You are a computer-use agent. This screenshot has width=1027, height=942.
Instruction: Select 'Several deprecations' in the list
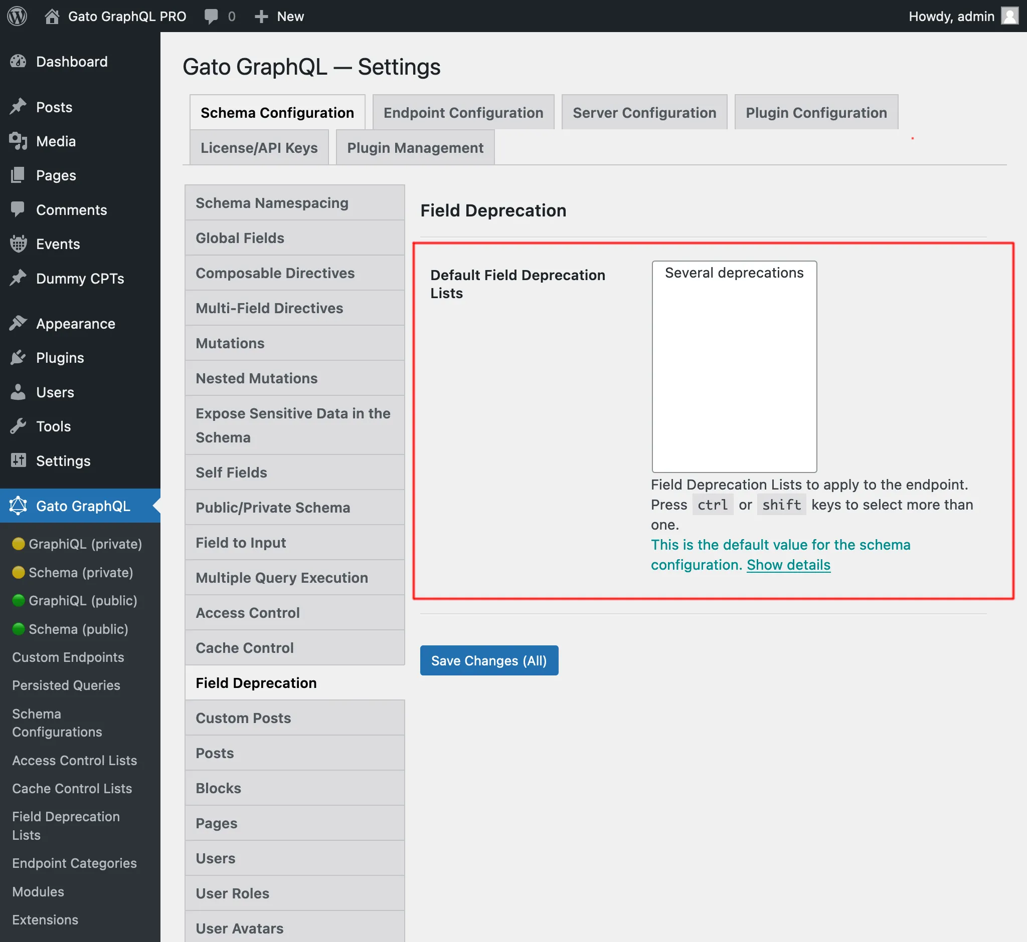point(734,273)
